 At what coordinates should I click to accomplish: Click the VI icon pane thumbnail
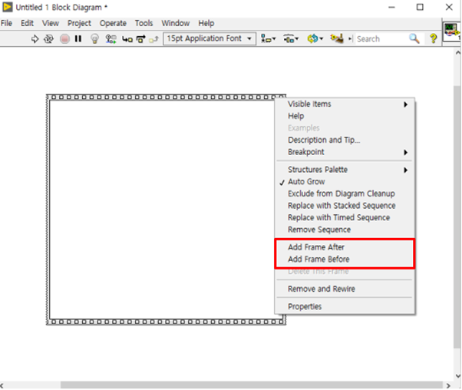(451, 31)
